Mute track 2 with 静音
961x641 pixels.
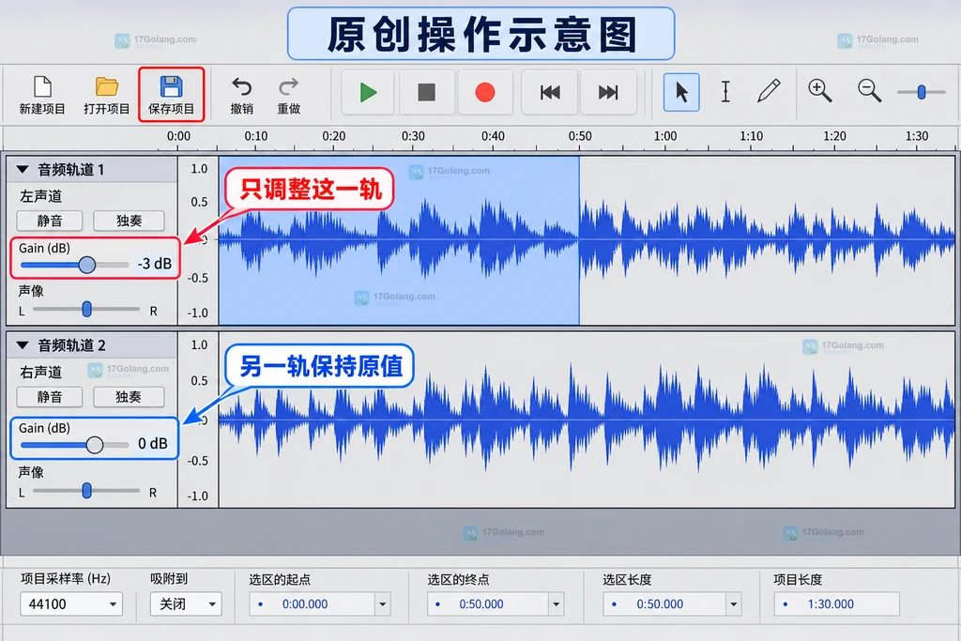(50, 396)
